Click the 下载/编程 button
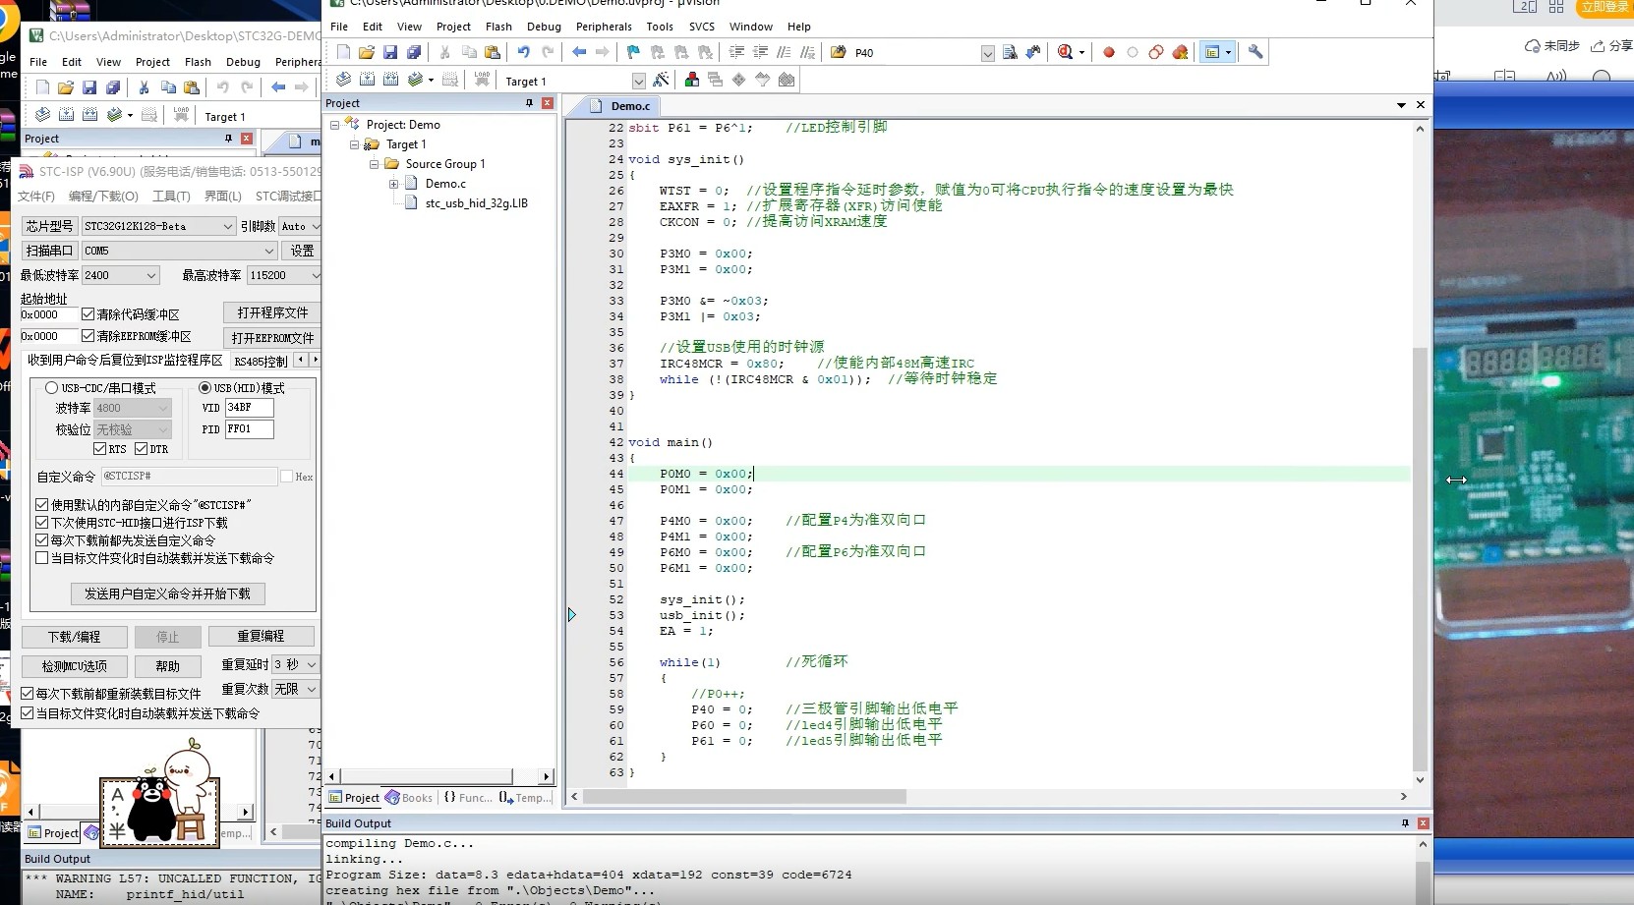Image resolution: width=1634 pixels, height=905 pixels. (x=74, y=637)
